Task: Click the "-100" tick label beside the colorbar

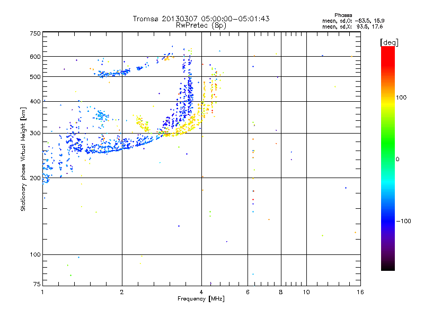Action: (x=403, y=221)
